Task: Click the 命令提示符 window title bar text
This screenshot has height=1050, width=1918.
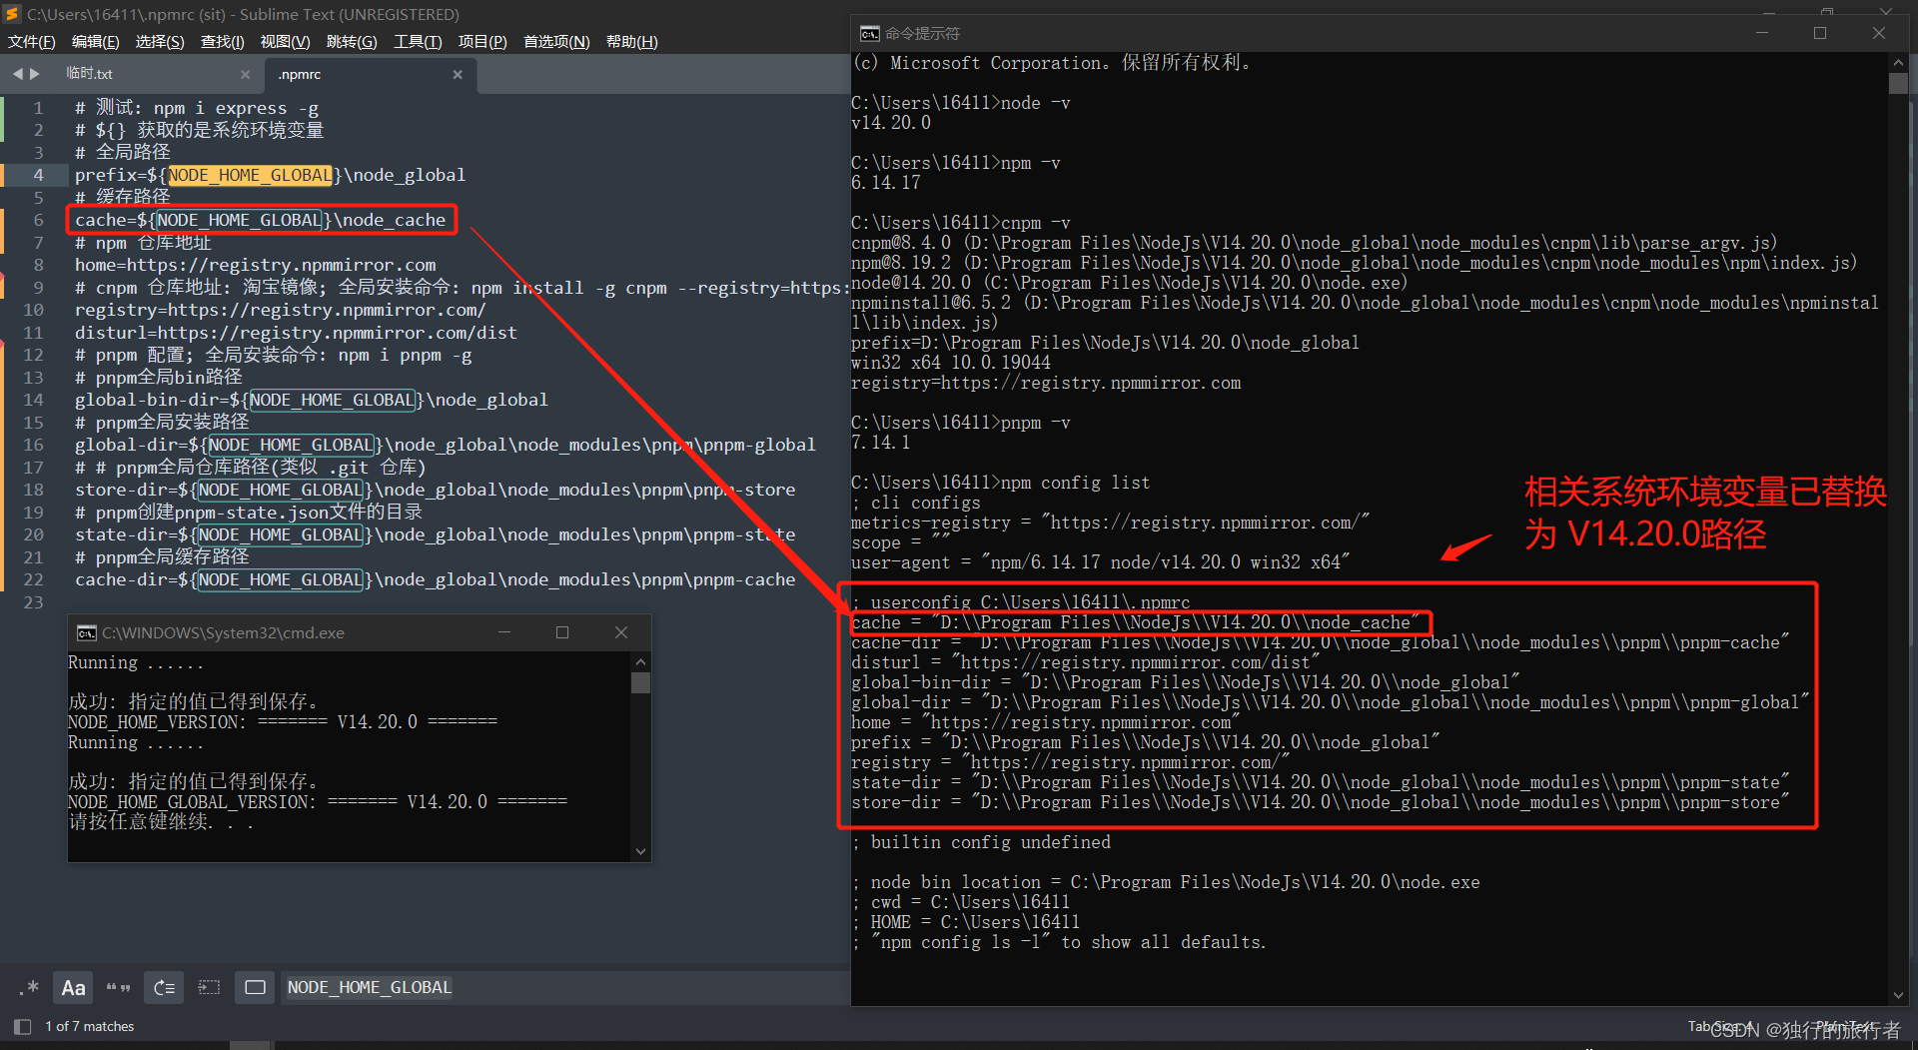Action: point(922,34)
